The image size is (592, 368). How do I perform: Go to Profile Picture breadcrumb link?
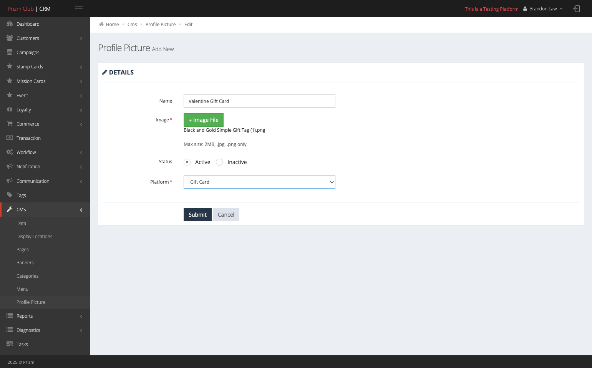[161, 24]
